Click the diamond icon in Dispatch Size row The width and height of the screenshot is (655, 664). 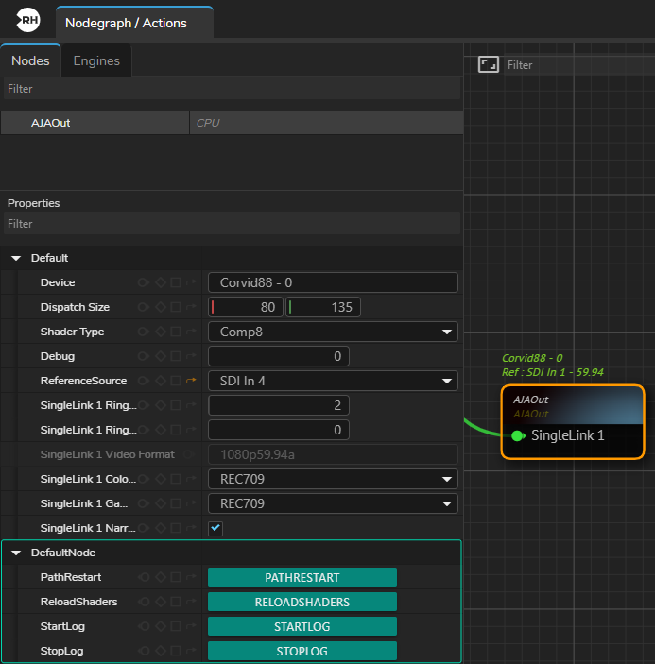click(x=160, y=307)
